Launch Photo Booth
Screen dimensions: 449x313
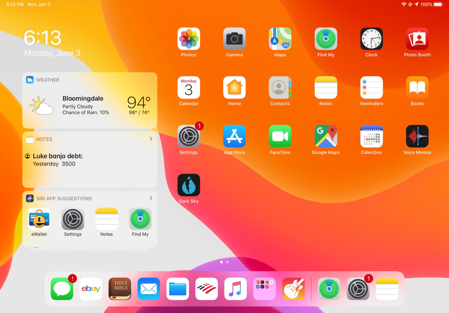click(x=417, y=39)
